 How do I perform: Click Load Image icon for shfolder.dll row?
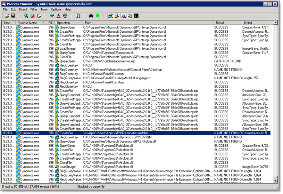click(x=57, y=167)
